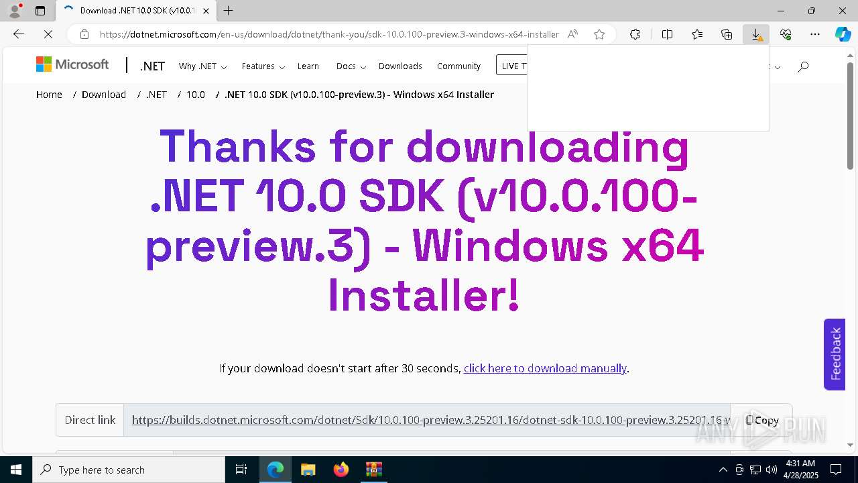Click here to download manually link
Screen dimensions: 858x483
coord(545,368)
